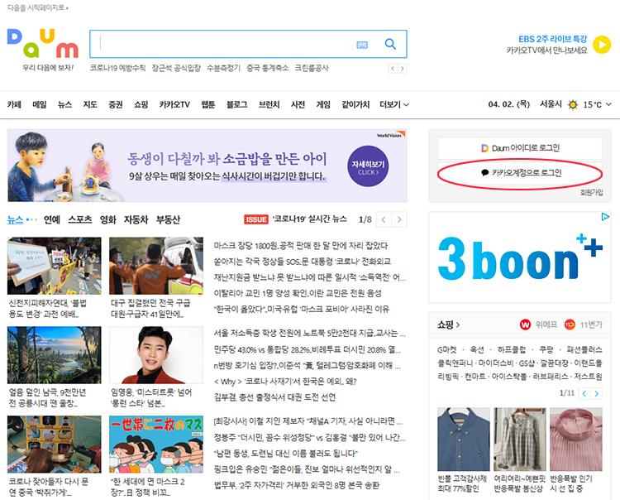This screenshot has height=500, width=620.
Task: Click trending keyword 수분측정기
Action: pyautogui.click(x=223, y=68)
